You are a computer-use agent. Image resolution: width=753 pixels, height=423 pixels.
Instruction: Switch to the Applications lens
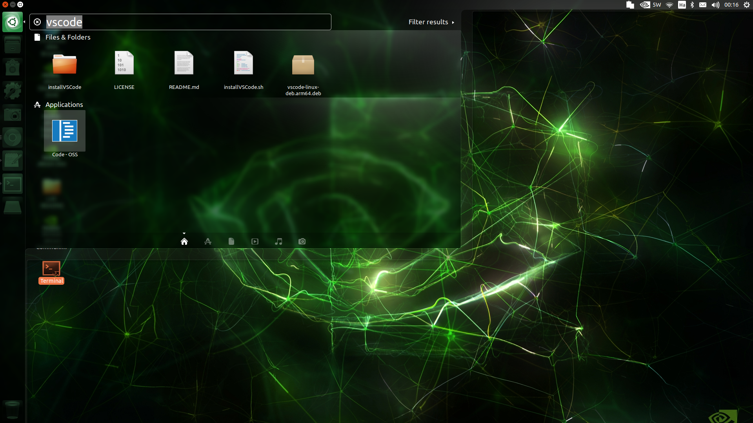pyautogui.click(x=208, y=241)
